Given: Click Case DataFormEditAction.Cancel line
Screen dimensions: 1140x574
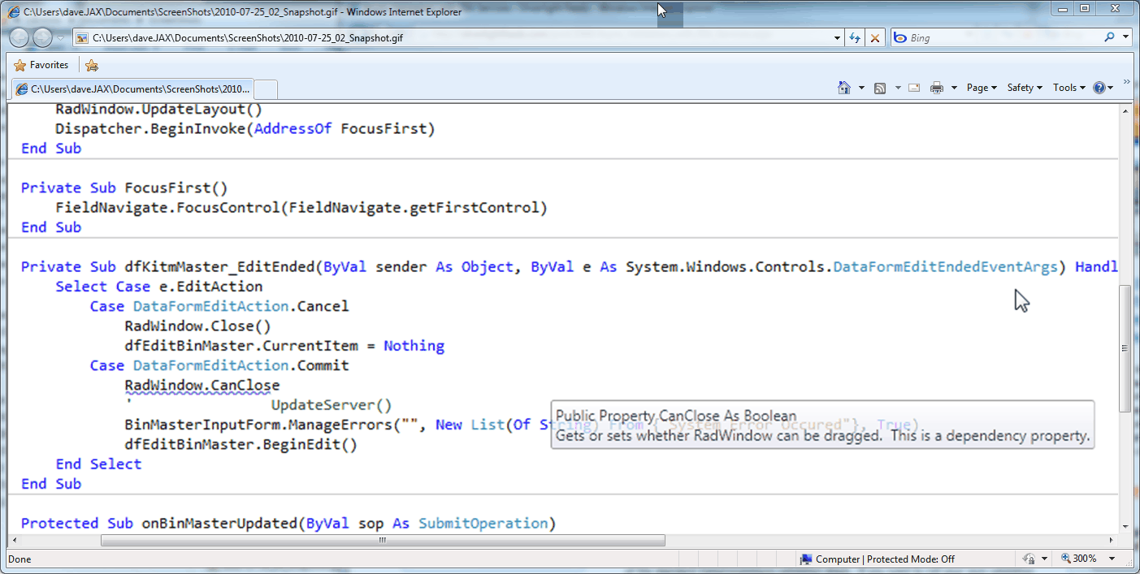Looking at the screenshot, I should [x=219, y=307].
